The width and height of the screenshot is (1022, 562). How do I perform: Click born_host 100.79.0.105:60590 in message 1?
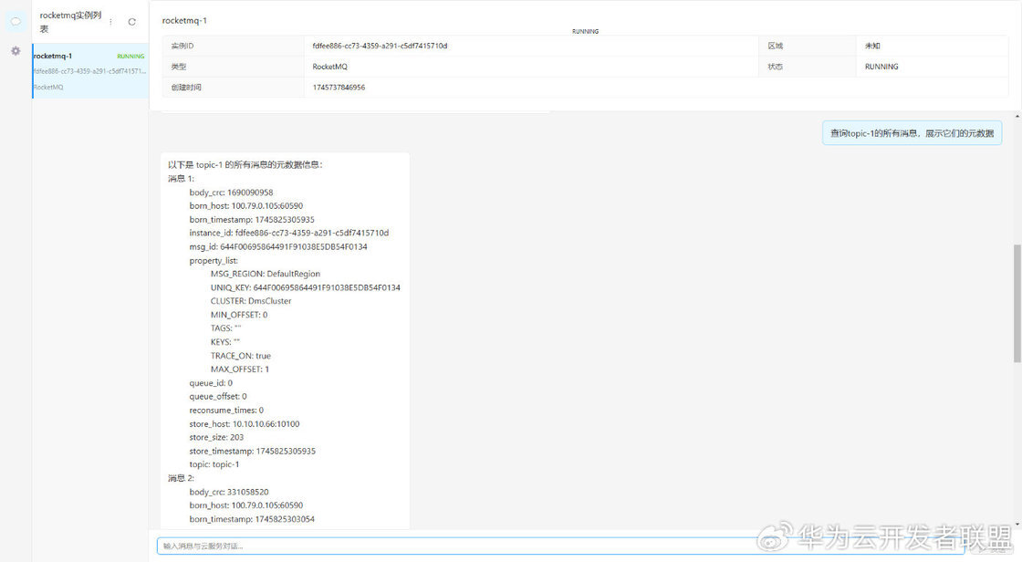(246, 206)
